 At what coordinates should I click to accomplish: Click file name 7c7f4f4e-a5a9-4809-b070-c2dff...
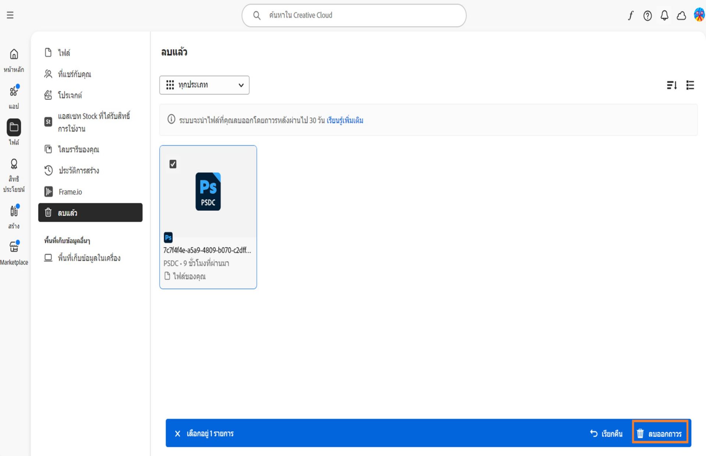click(207, 250)
